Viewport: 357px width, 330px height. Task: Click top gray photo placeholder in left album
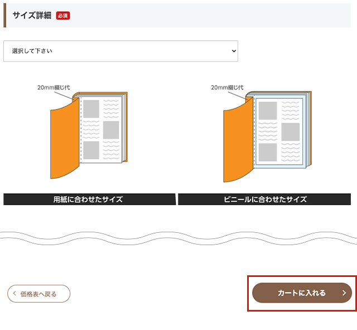pos(91,108)
